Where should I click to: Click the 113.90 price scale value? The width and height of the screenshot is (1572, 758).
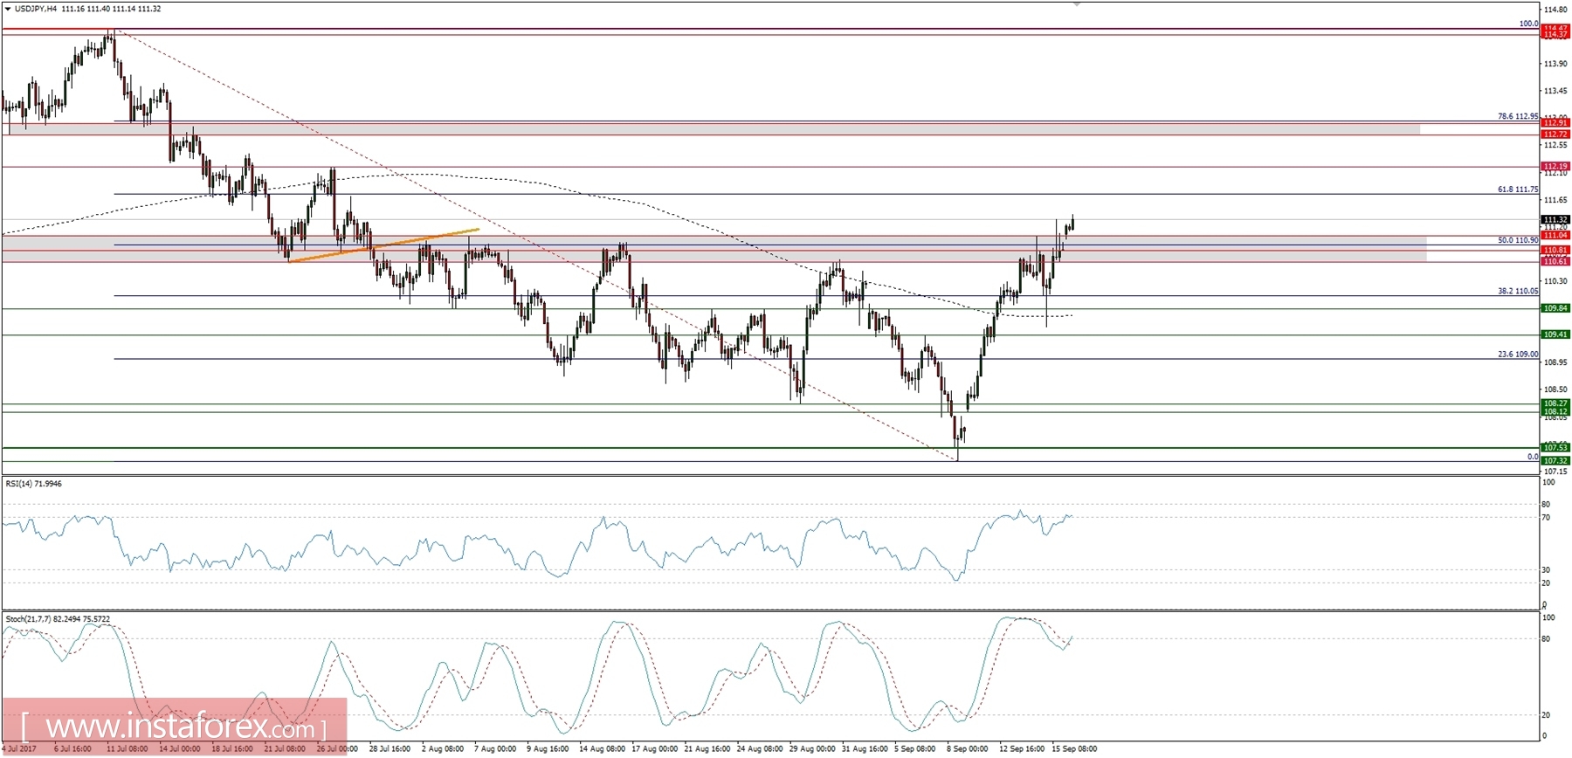(1555, 64)
